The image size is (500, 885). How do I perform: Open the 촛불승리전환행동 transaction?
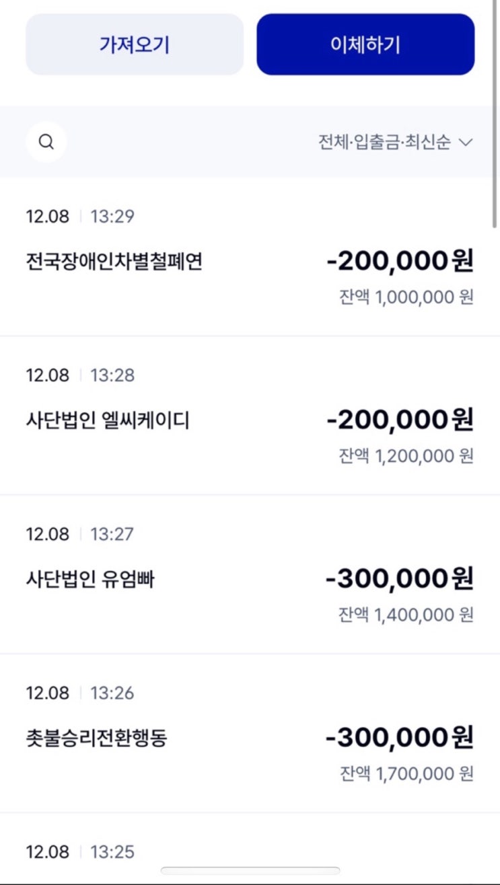(96, 738)
